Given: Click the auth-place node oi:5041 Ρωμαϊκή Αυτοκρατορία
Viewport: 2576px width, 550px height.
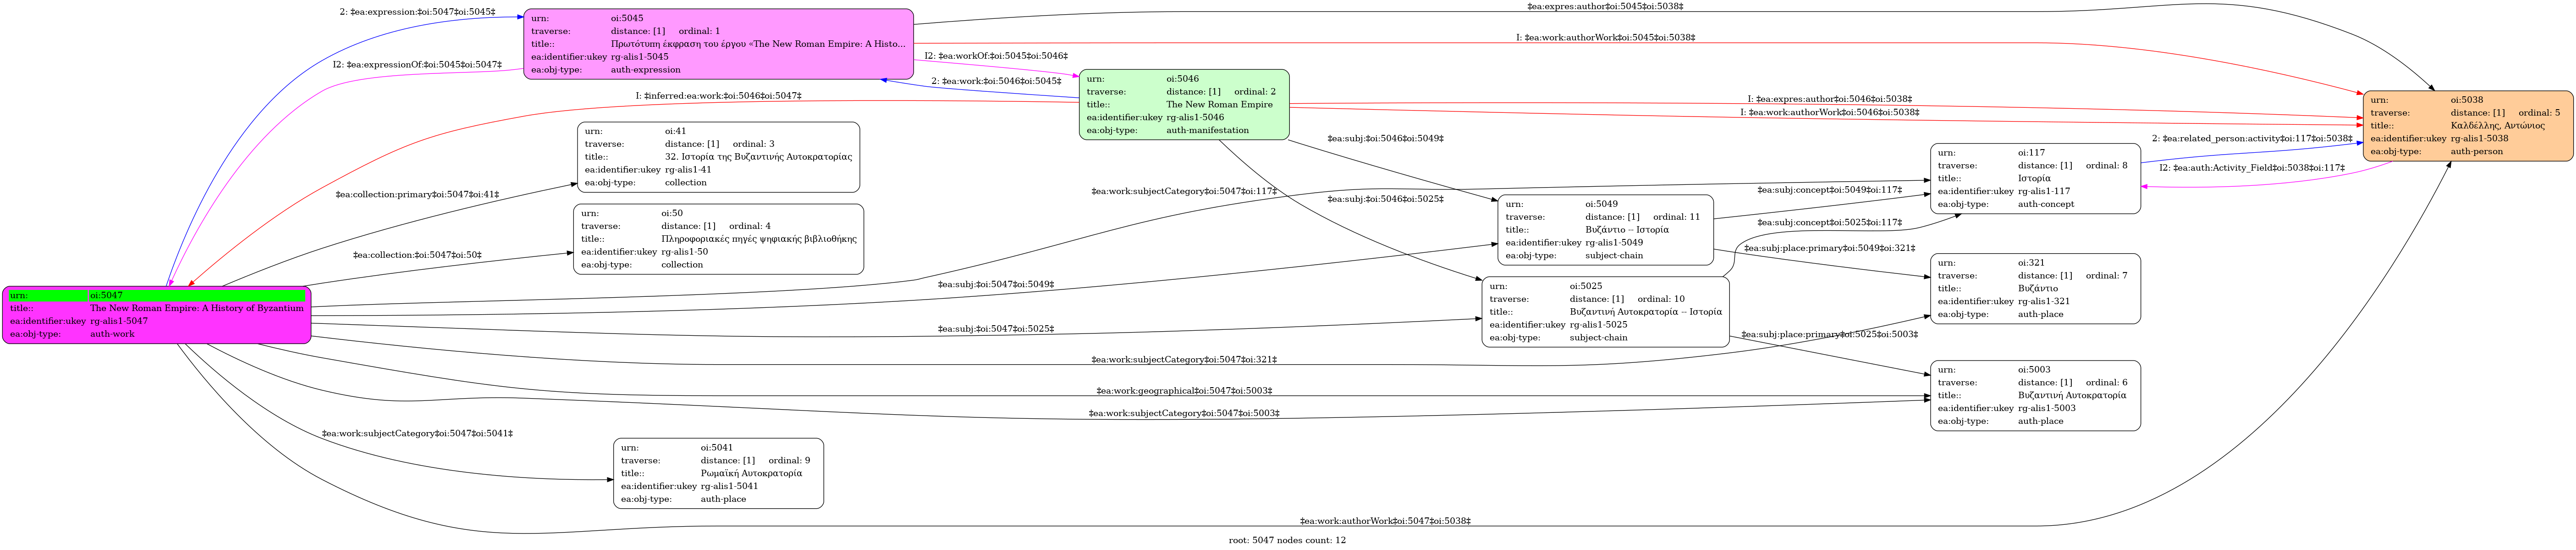Looking at the screenshot, I should [718, 473].
